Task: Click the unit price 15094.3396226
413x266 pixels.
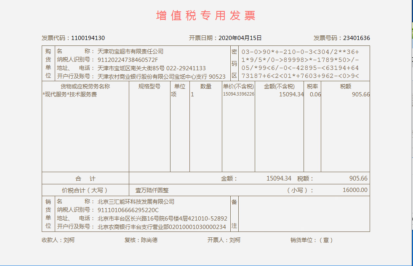Action: [x=238, y=94]
